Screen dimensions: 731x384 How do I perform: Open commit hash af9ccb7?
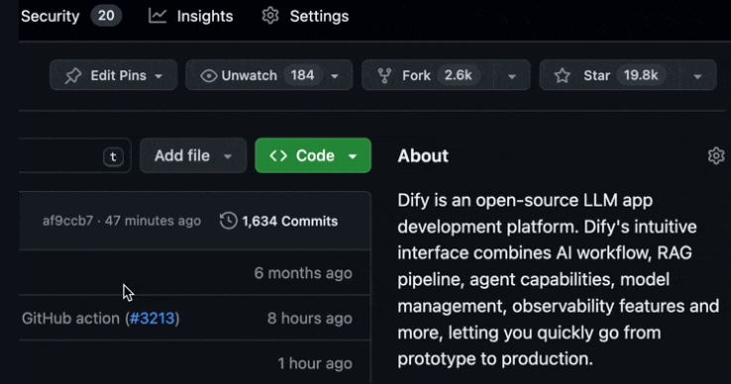tap(68, 221)
